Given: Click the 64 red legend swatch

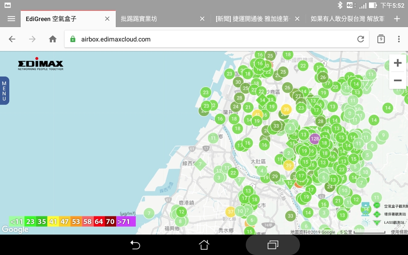Looking at the screenshot, I should (x=99, y=221).
